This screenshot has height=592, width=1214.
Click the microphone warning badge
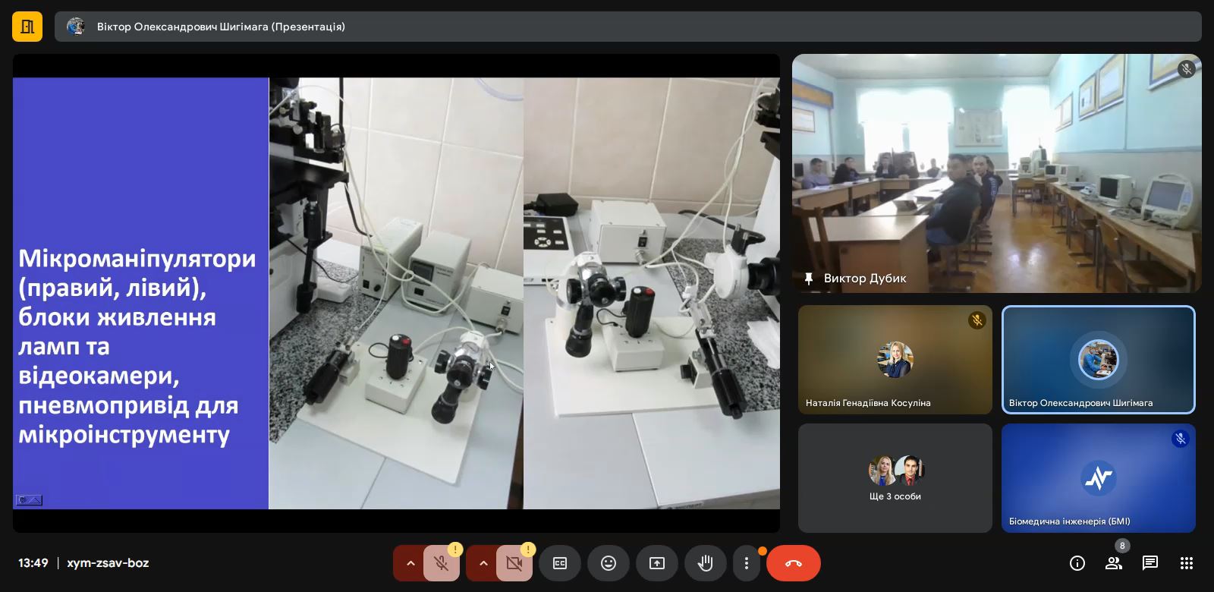(x=455, y=549)
